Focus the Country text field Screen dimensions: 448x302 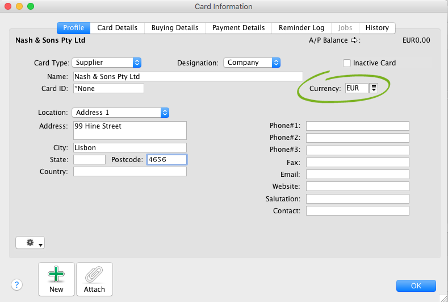click(129, 172)
